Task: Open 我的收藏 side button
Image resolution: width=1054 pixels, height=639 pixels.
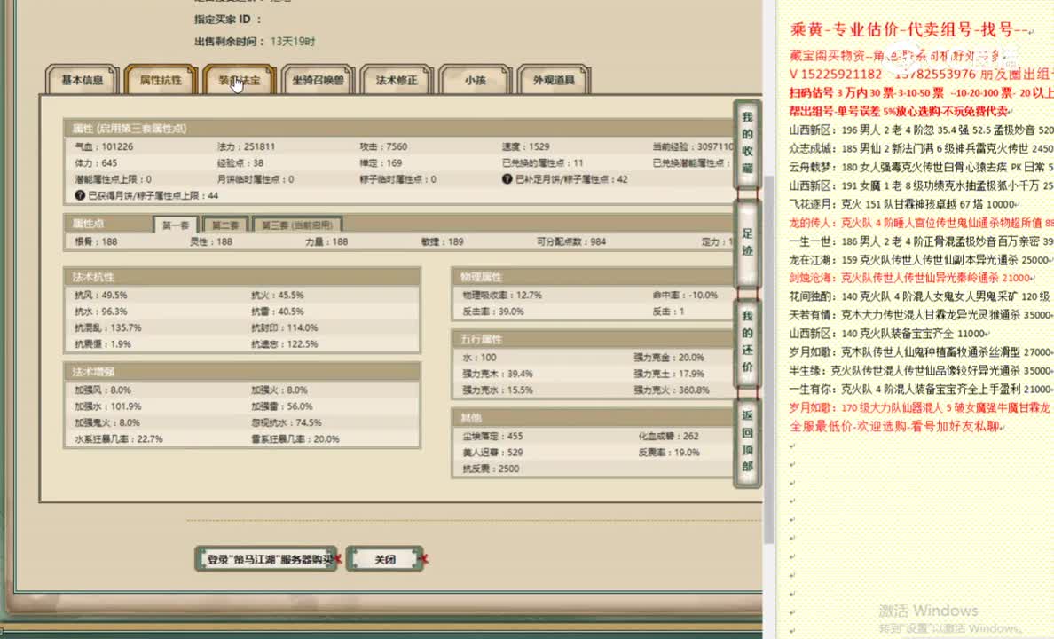Action: pos(748,143)
